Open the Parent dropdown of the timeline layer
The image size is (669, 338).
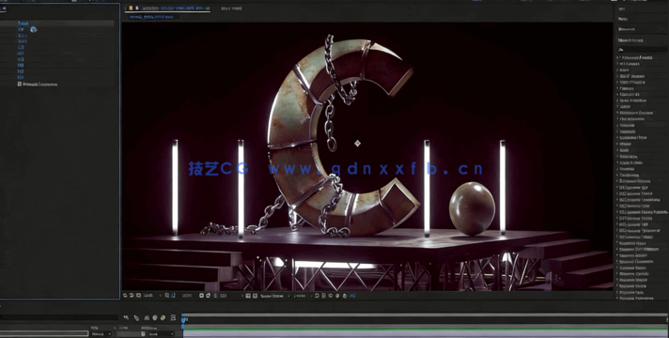point(161,334)
